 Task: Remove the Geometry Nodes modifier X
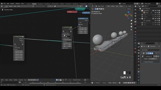[156, 53]
